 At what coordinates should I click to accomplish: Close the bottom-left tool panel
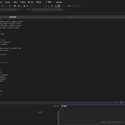point(58,106)
